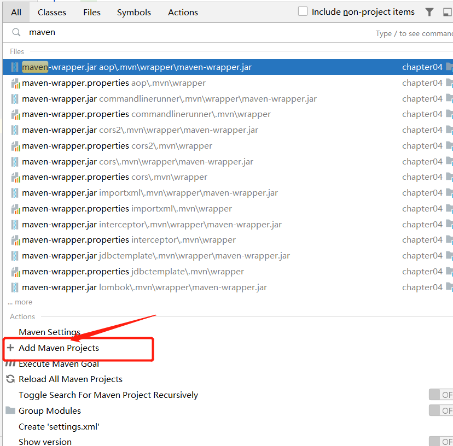The width and height of the screenshot is (453, 446).
Task: Select maven-wrapper.jar under lombok
Action: (x=228, y=287)
